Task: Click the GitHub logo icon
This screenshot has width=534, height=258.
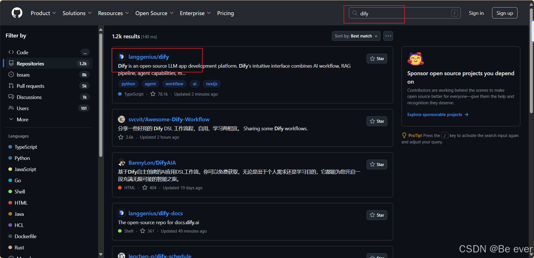Action: (17, 13)
